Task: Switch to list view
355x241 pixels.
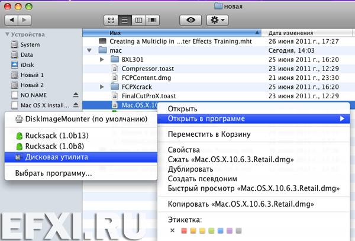Action: 125,20
